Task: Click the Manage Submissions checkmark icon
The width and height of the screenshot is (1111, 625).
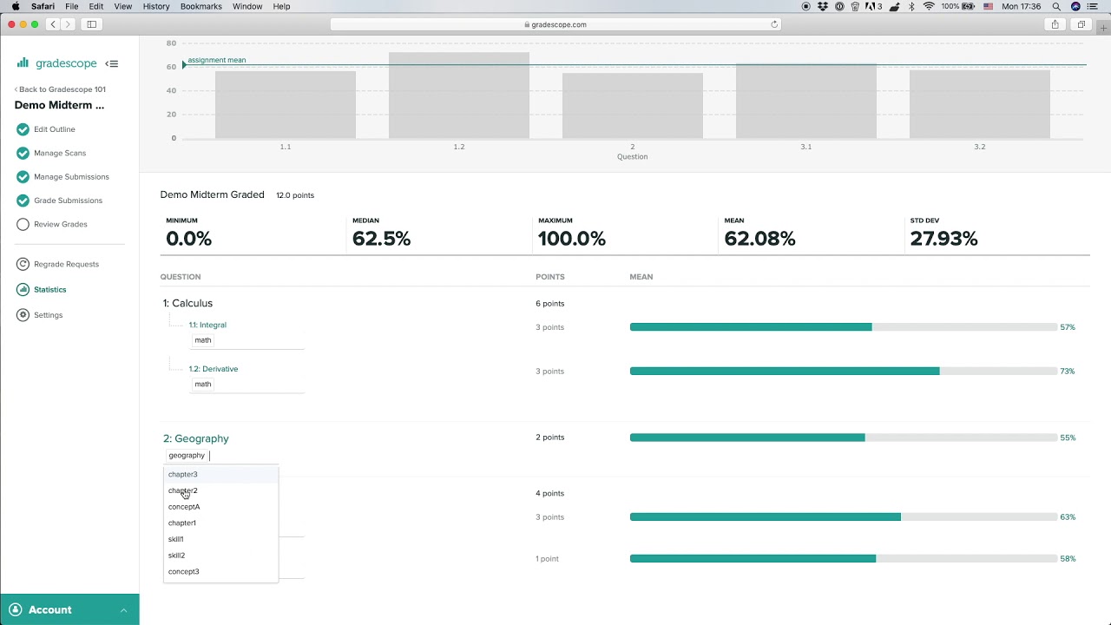Action: tap(23, 177)
